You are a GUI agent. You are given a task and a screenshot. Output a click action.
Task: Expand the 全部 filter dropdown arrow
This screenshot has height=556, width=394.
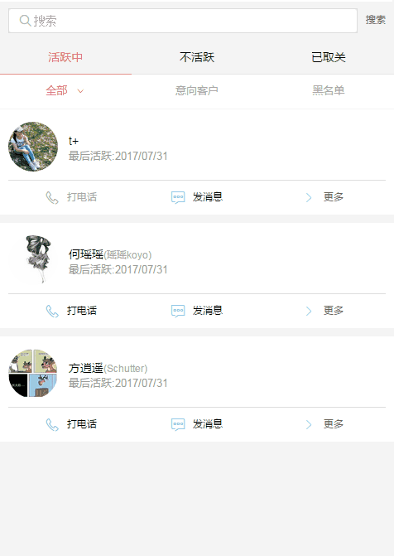coord(80,91)
